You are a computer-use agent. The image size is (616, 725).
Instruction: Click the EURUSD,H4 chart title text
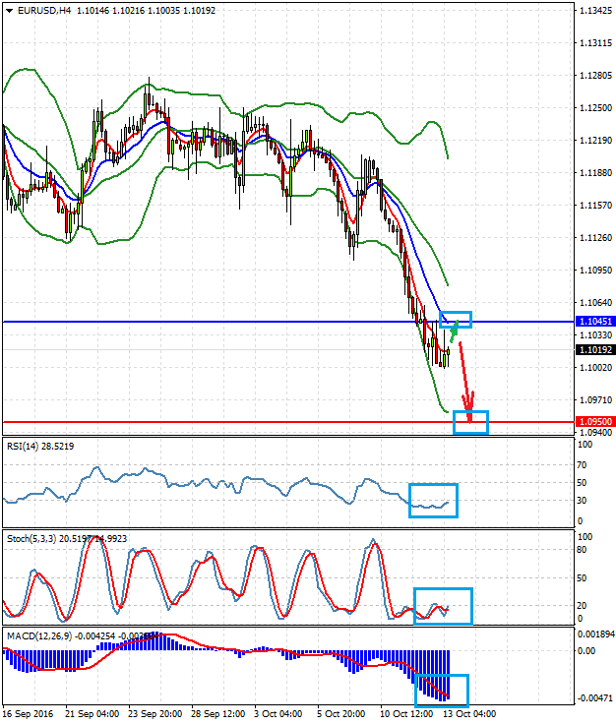pos(39,10)
